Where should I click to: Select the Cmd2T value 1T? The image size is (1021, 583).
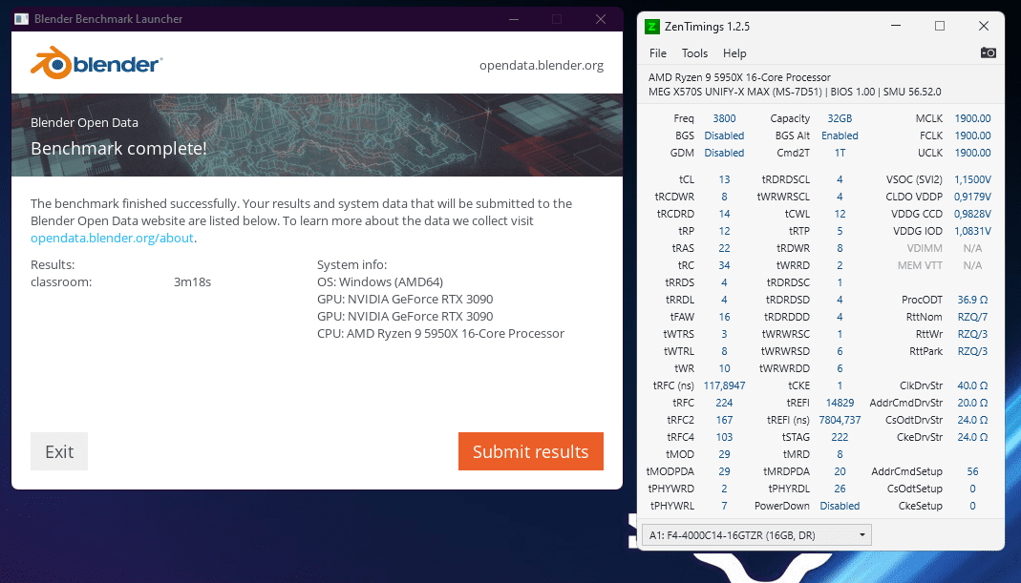840,153
